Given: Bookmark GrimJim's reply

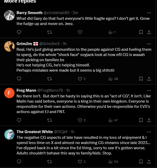Looking at the screenshot, I should coord(141,79).
